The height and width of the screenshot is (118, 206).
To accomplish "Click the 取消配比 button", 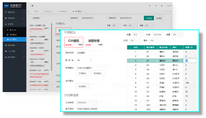I will coord(98,73).
